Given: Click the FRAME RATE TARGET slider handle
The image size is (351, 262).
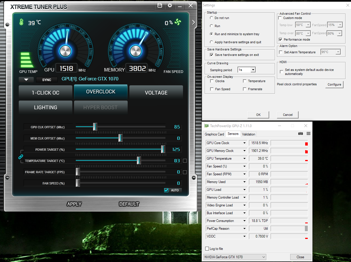Looking at the screenshot, I should [x=78, y=172].
